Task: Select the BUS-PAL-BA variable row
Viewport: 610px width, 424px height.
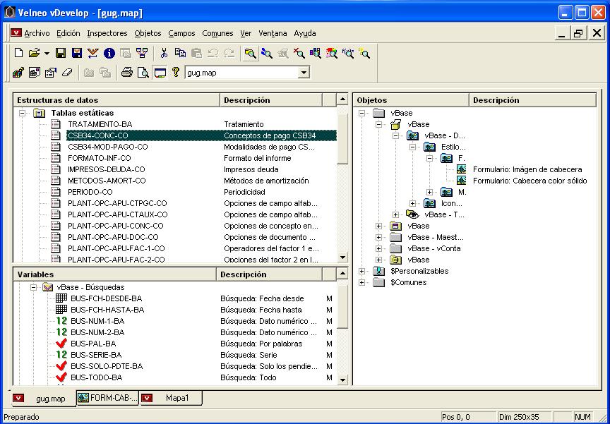Action: click(x=195, y=344)
